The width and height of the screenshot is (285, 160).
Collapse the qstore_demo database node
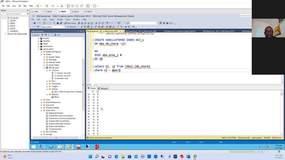(39, 49)
